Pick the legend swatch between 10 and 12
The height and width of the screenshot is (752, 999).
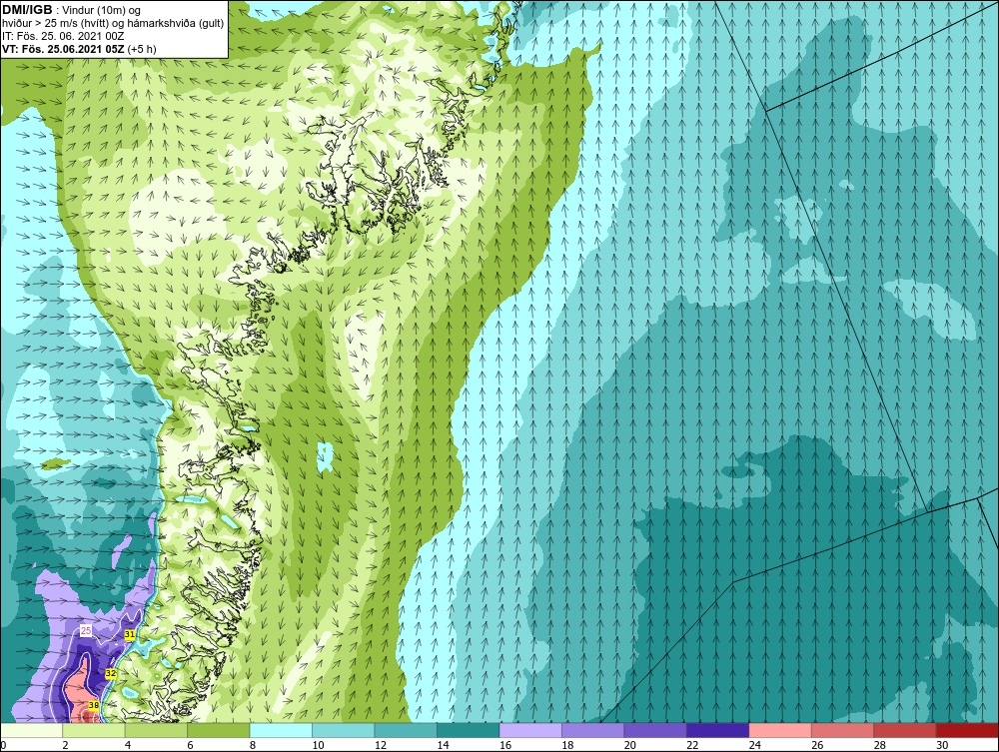coord(344,730)
